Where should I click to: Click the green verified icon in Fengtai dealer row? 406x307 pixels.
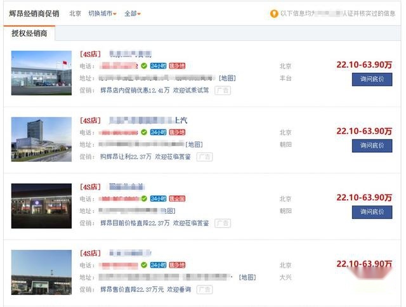pyautogui.click(x=144, y=66)
